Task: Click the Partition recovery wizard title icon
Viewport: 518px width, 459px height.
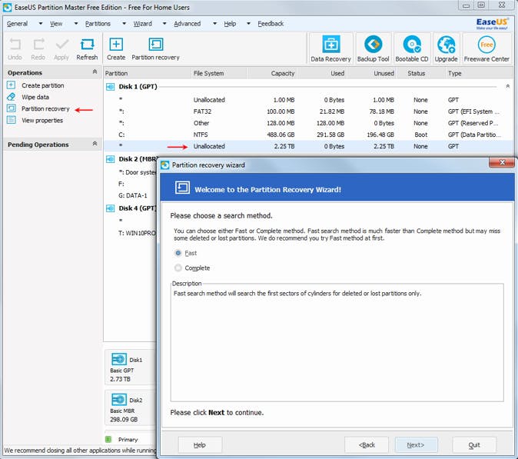Action: [164, 165]
